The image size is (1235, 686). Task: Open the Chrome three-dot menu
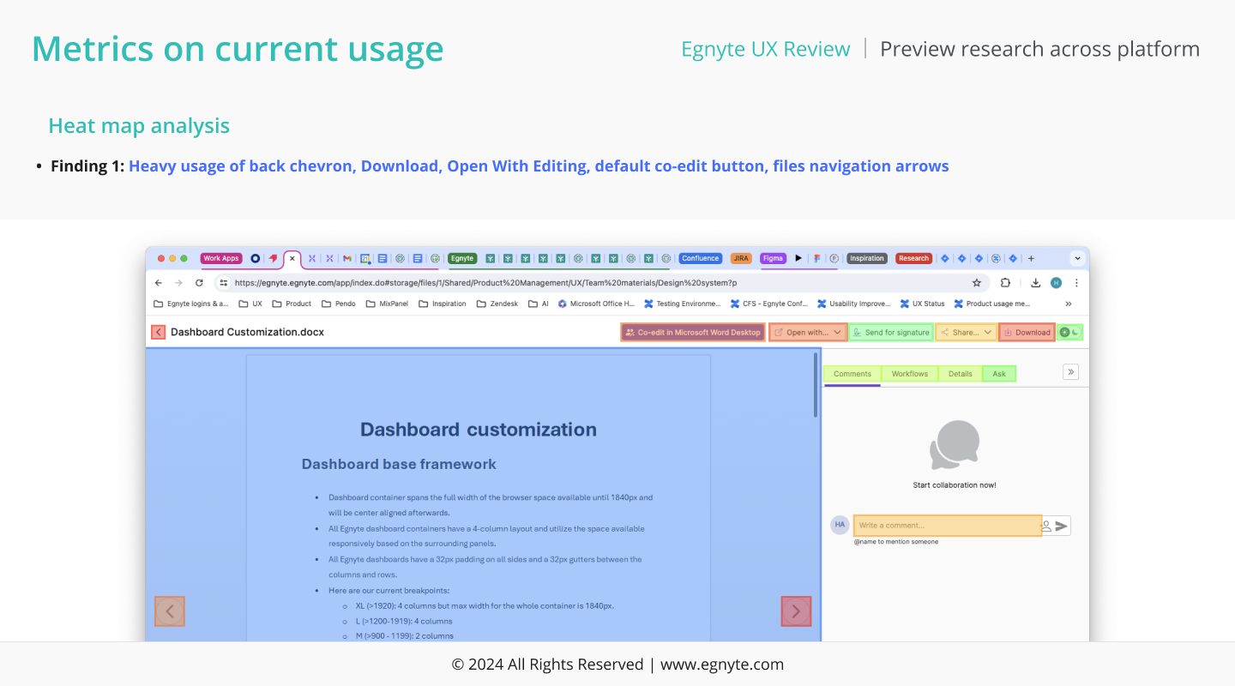(1076, 282)
